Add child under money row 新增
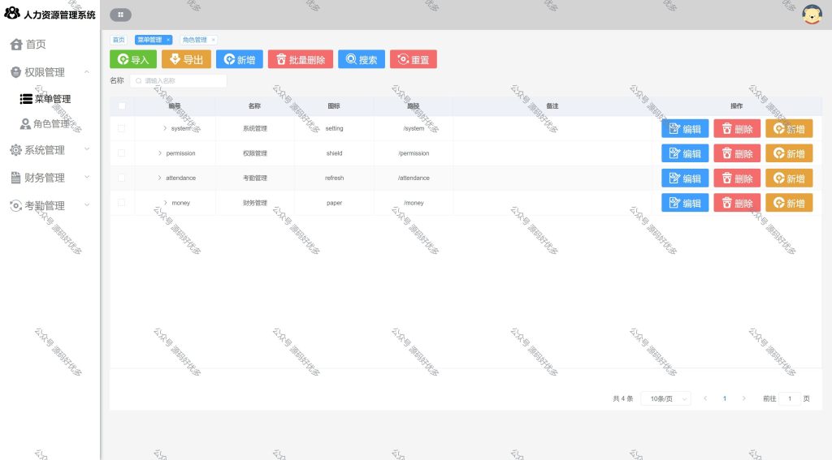Screen dimensions: 832x460 [789, 203]
